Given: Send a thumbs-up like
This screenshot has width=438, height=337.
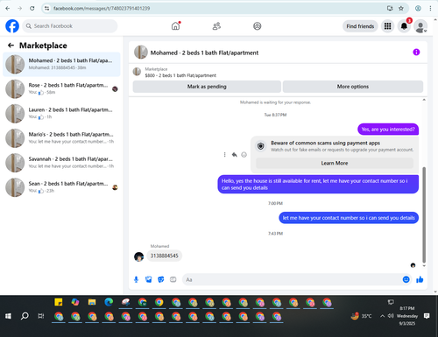Looking at the screenshot, I should pyautogui.click(x=420, y=279).
